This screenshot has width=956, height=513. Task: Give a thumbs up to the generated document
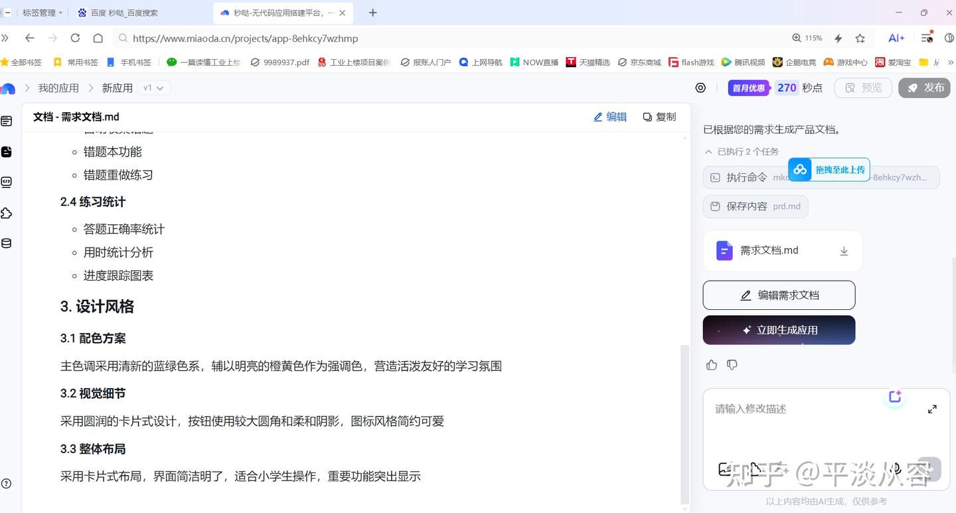click(x=711, y=364)
